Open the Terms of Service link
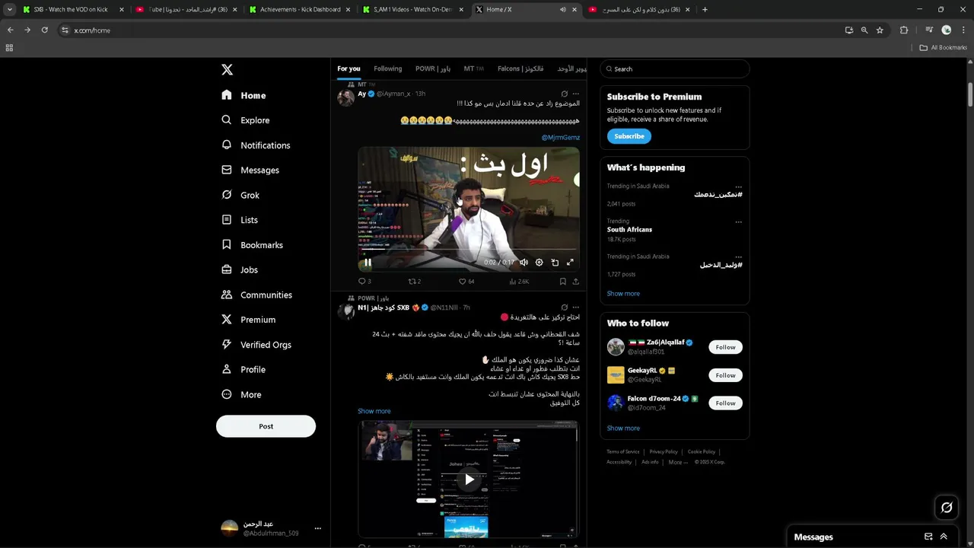 623,452
